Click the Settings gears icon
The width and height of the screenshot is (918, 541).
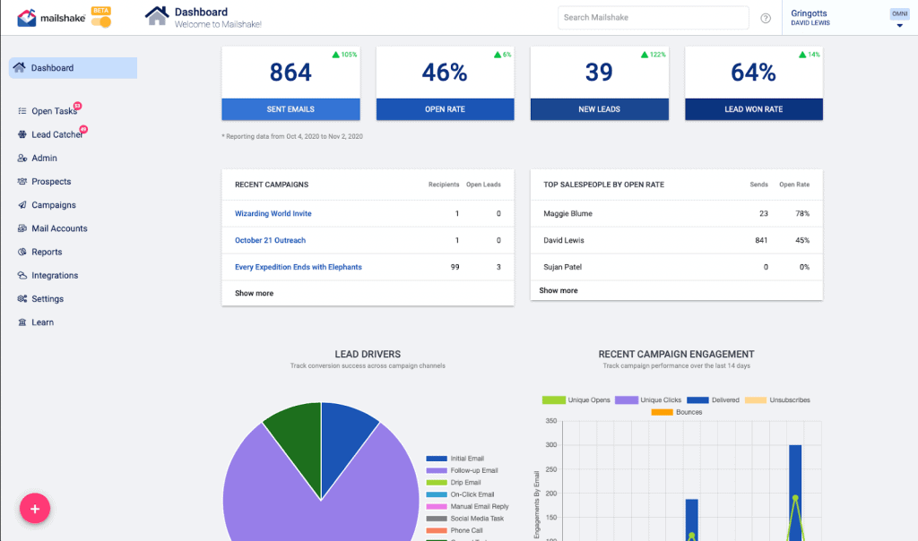(x=22, y=298)
